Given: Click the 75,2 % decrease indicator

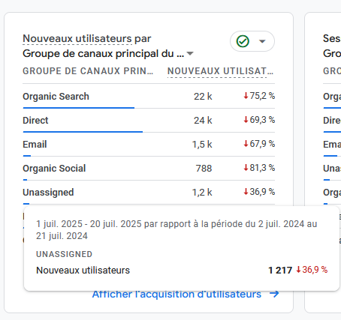Looking at the screenshot, I should click(259, 96).
